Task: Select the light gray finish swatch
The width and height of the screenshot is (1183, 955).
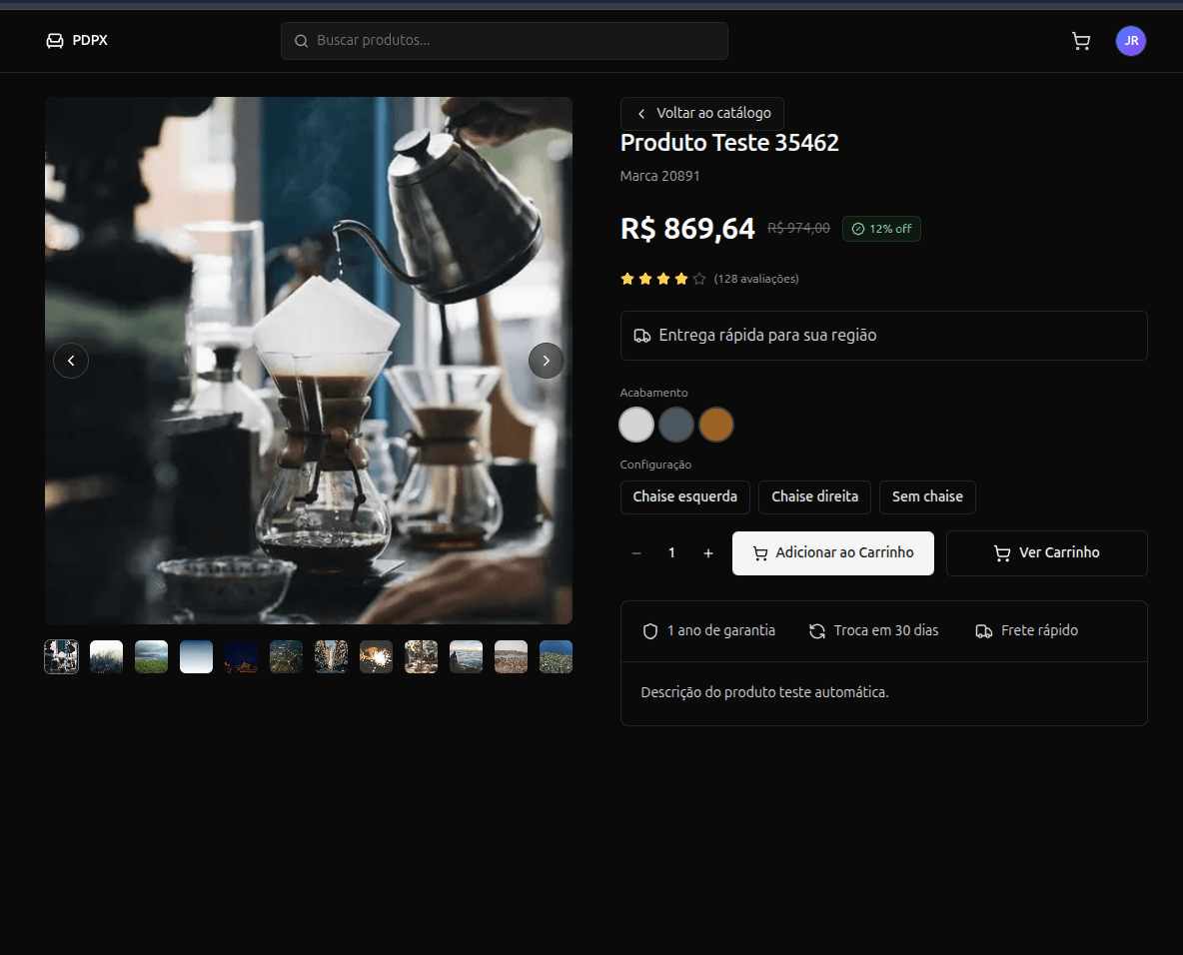Action: pyautogui.click(x=636, y=425)
